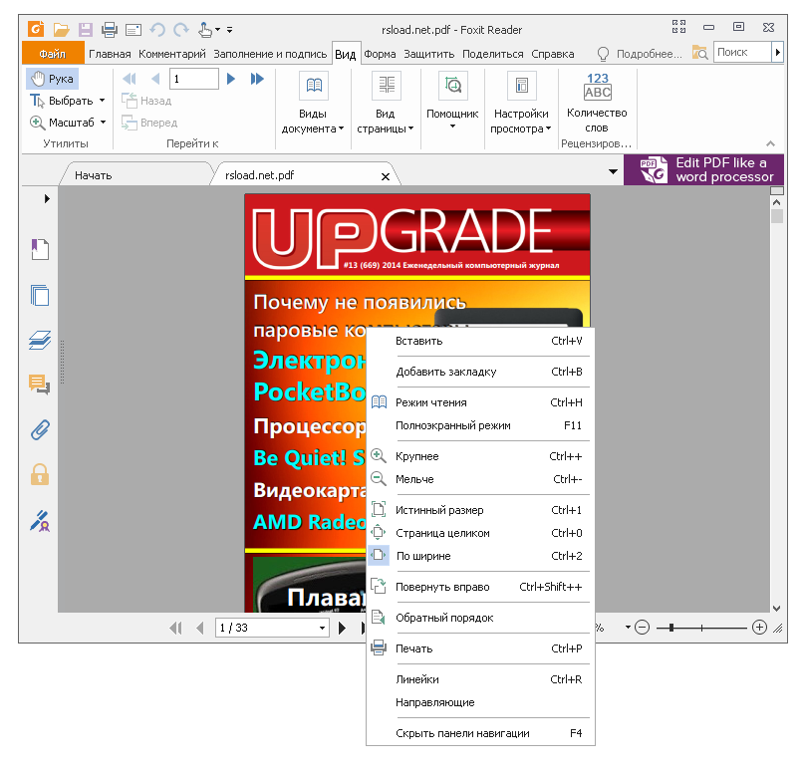Open the comments panel icon

(x=39, y=385)
